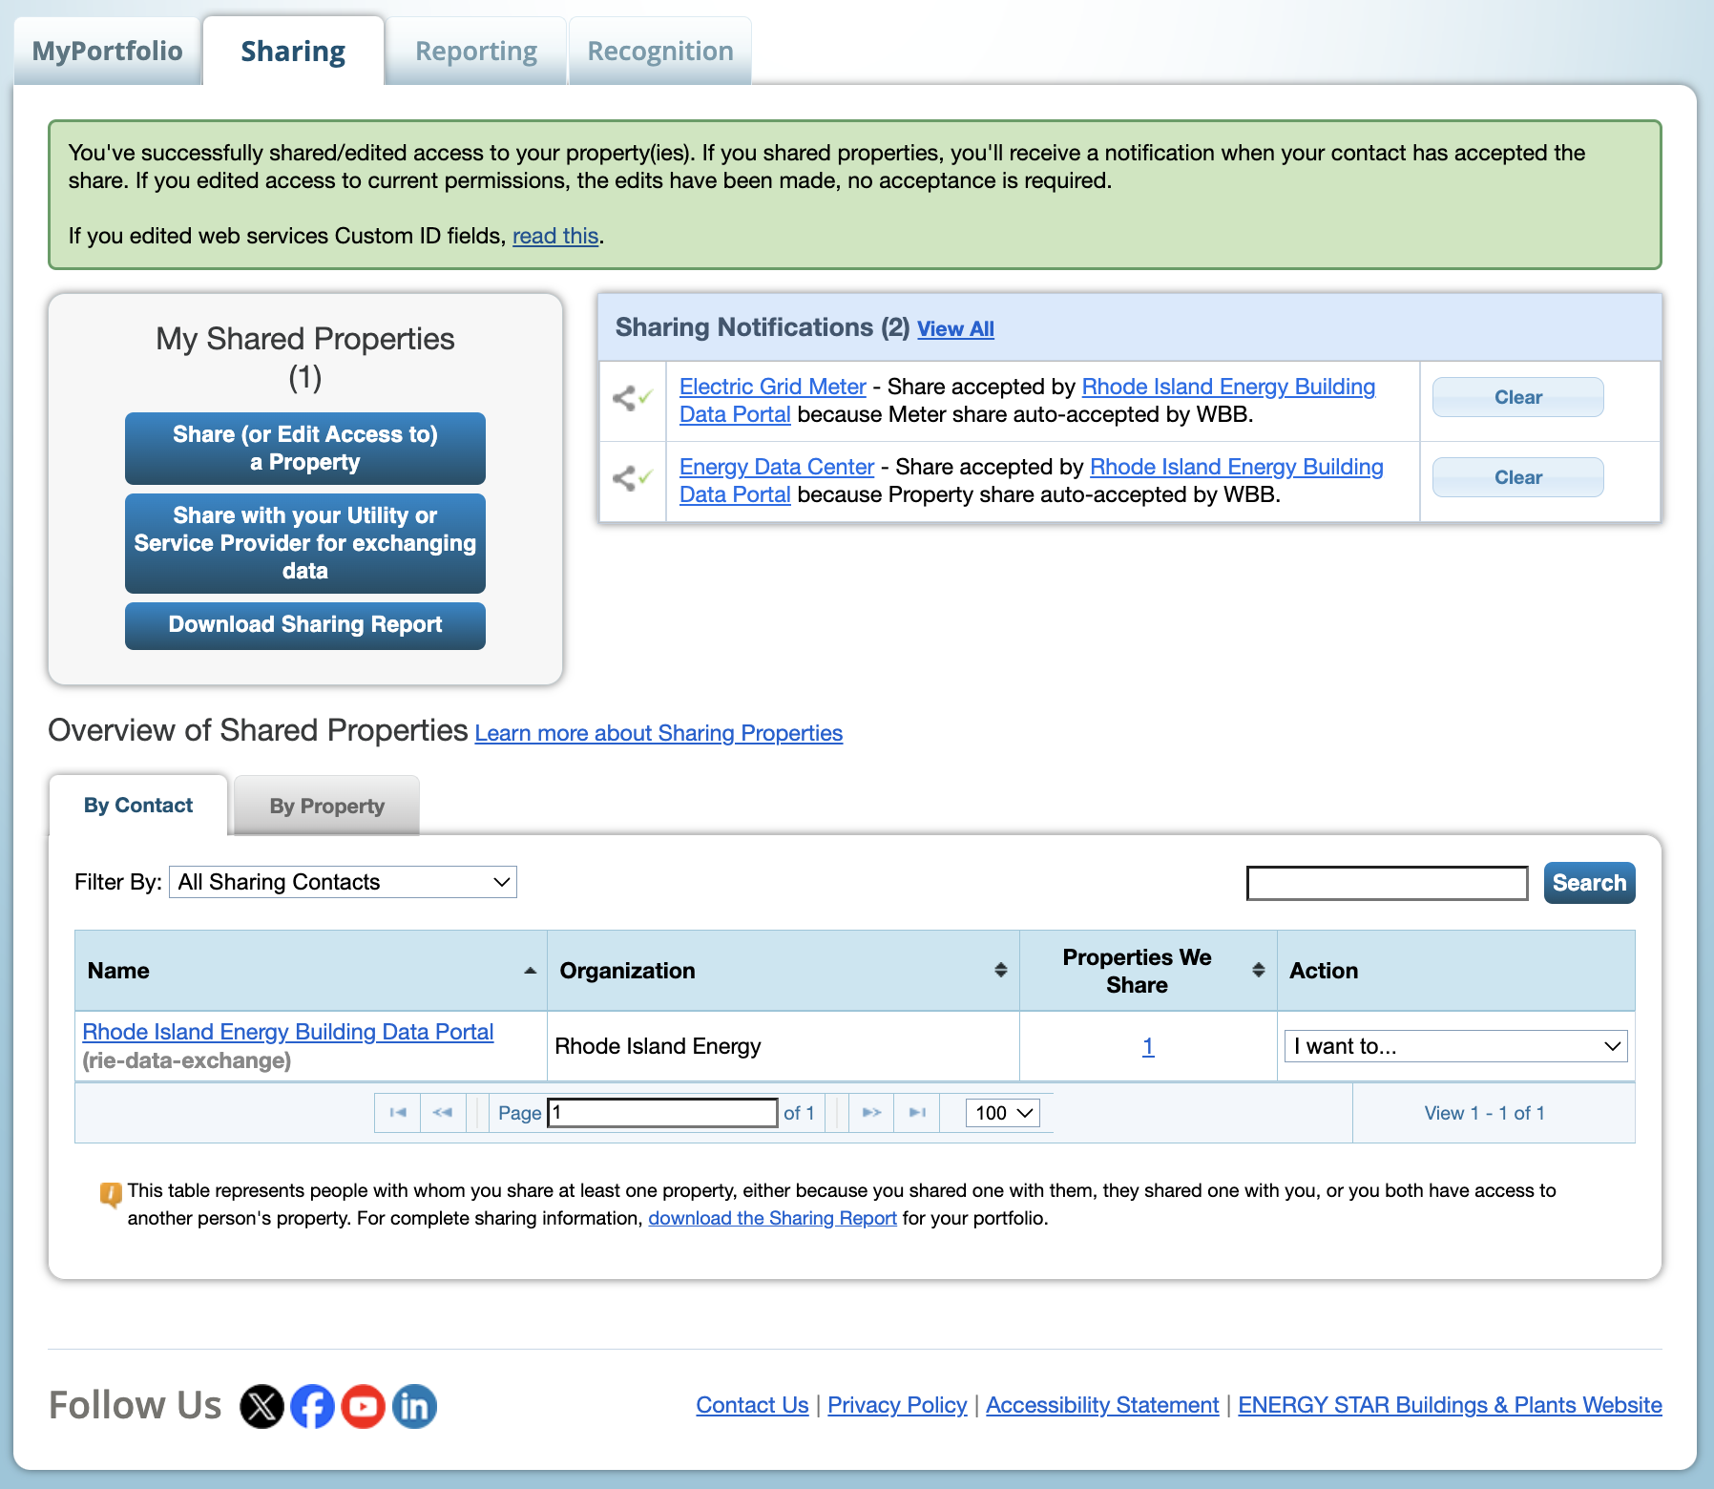The height and width of the screenshot is (1489, 1714).
Task: Open the Facebook social icon
Action: [x=312, y=1406]
